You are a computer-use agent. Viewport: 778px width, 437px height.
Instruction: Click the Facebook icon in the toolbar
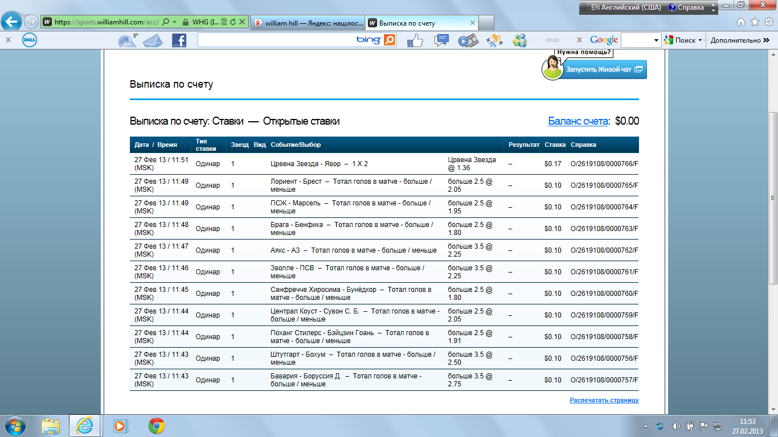click(x=179, y=40)
